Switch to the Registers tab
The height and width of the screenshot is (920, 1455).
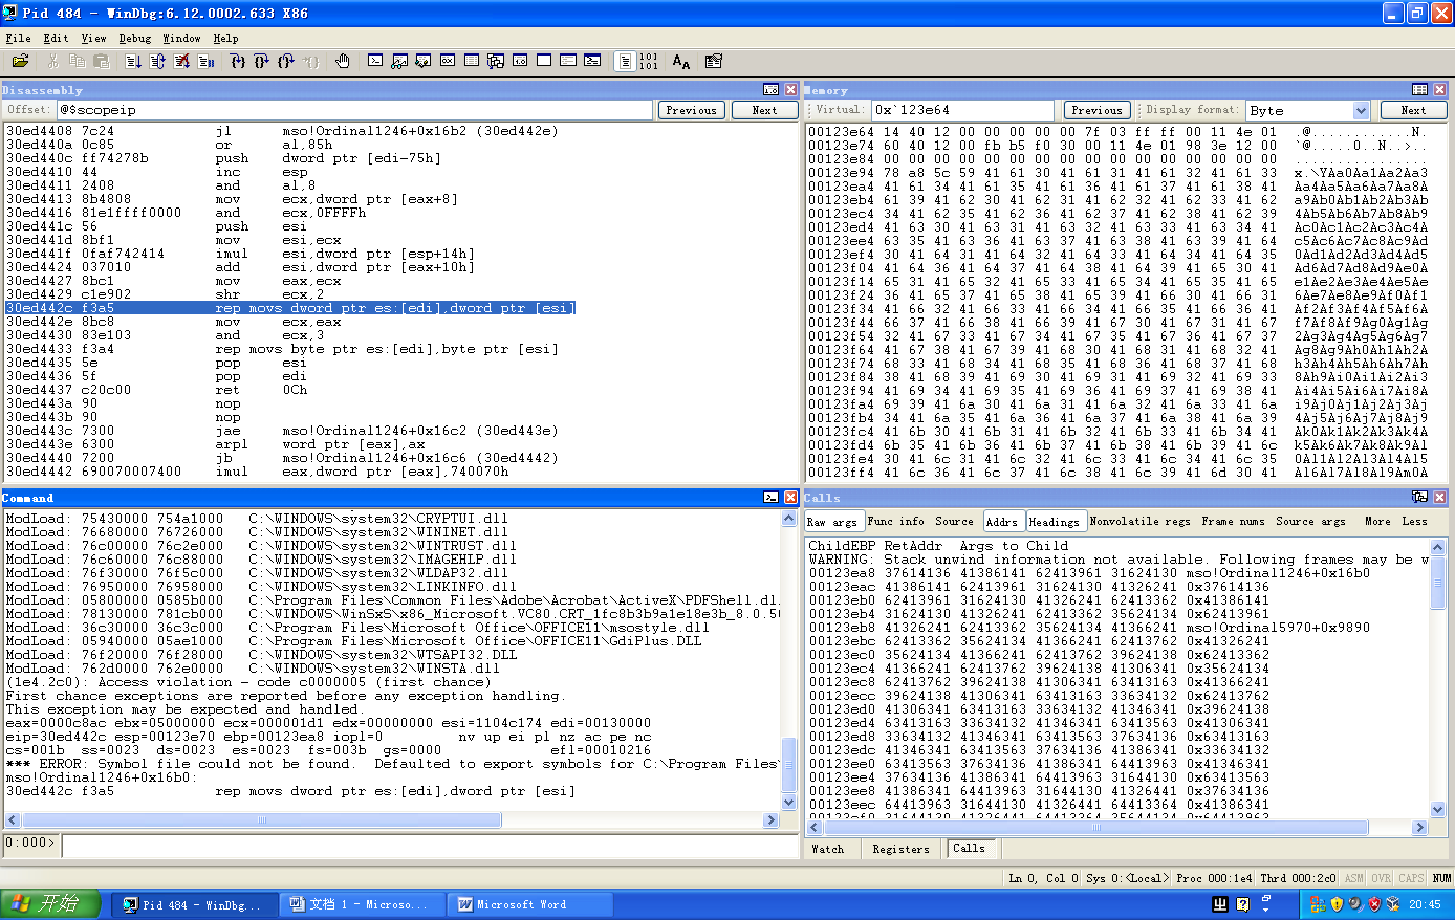[x=900, y=849]
